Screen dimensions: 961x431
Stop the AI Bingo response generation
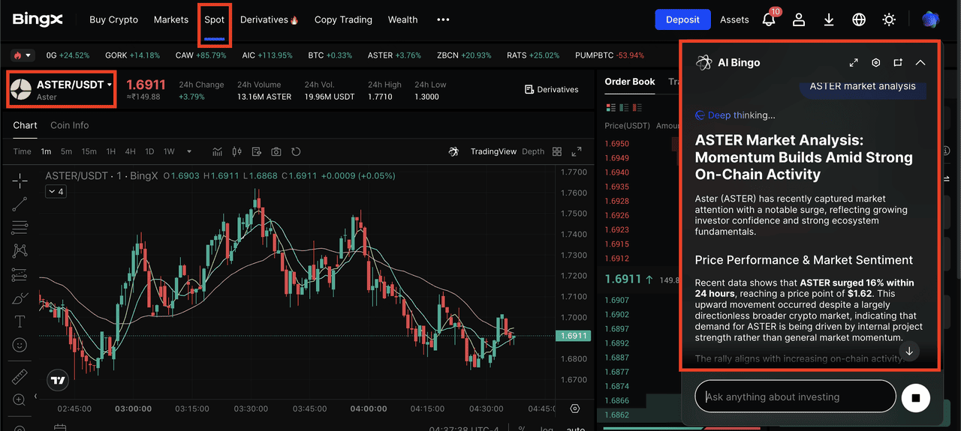(x=915, y=398)
